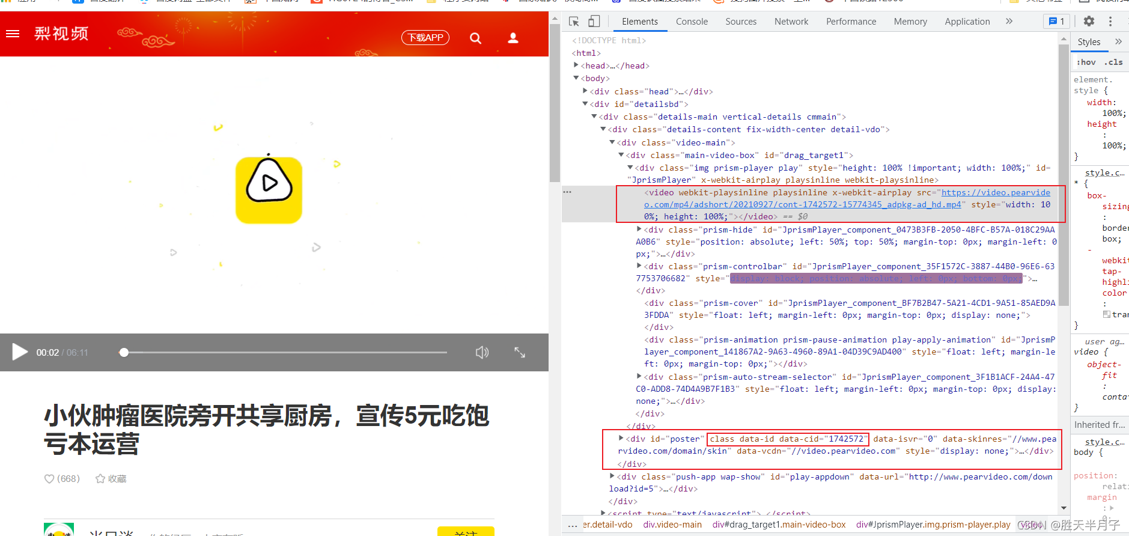Show more DevTools tabs chevron
This screenshot has height=536, width=1129.
click(1009, 22)
